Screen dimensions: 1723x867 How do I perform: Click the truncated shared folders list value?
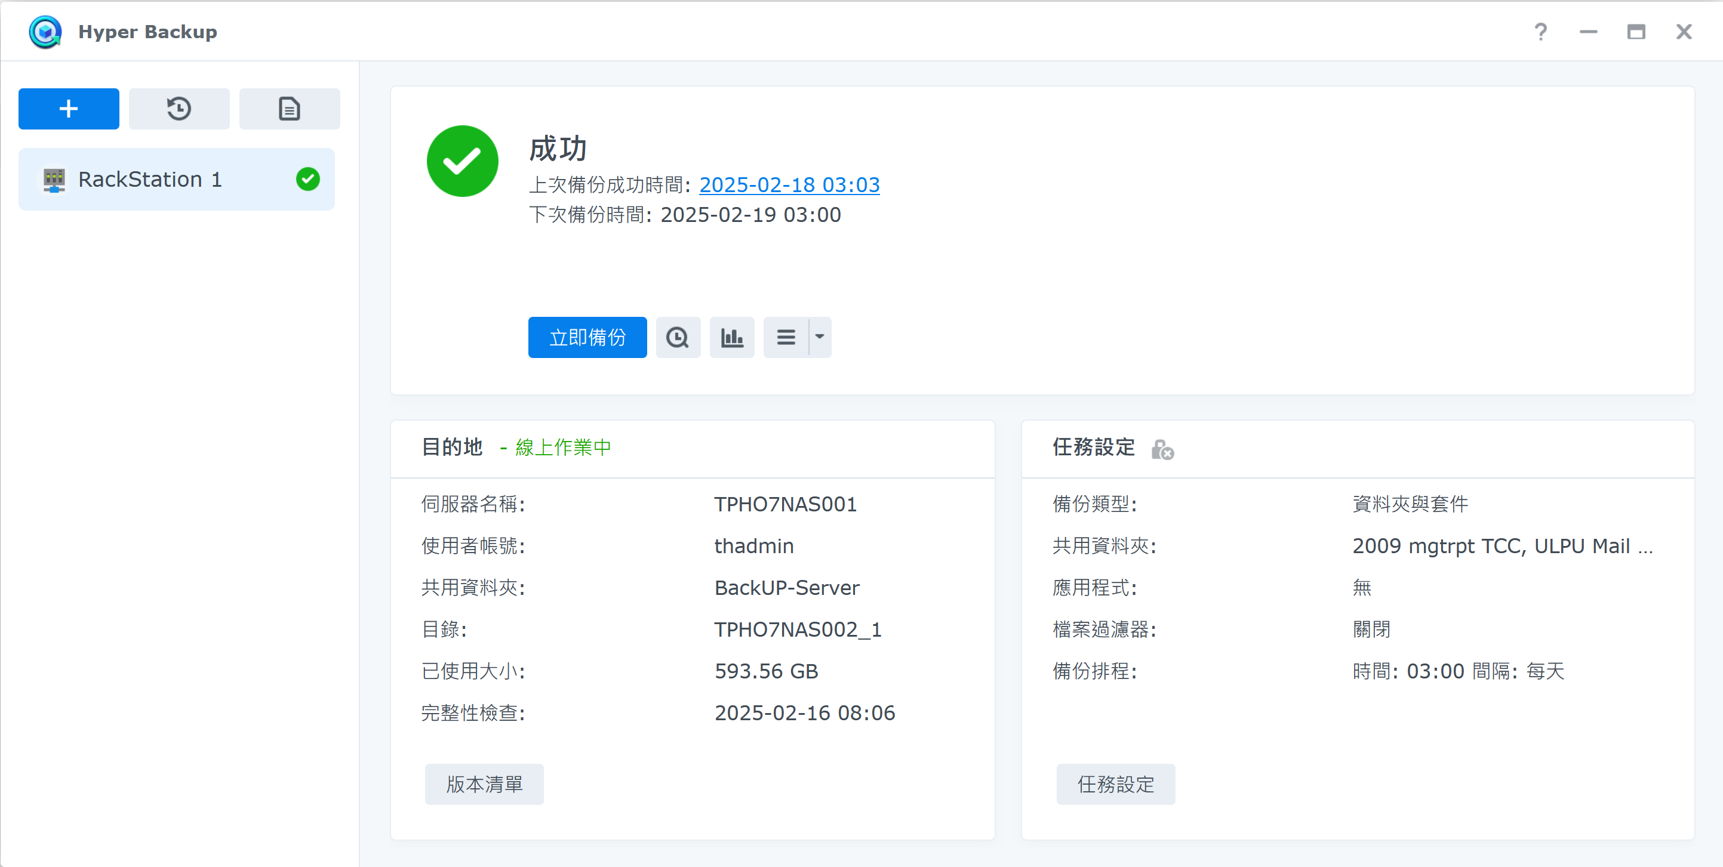pyautogui.click(x=1502, y=546)
